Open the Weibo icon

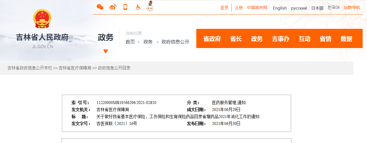click(x=113, y=7)
